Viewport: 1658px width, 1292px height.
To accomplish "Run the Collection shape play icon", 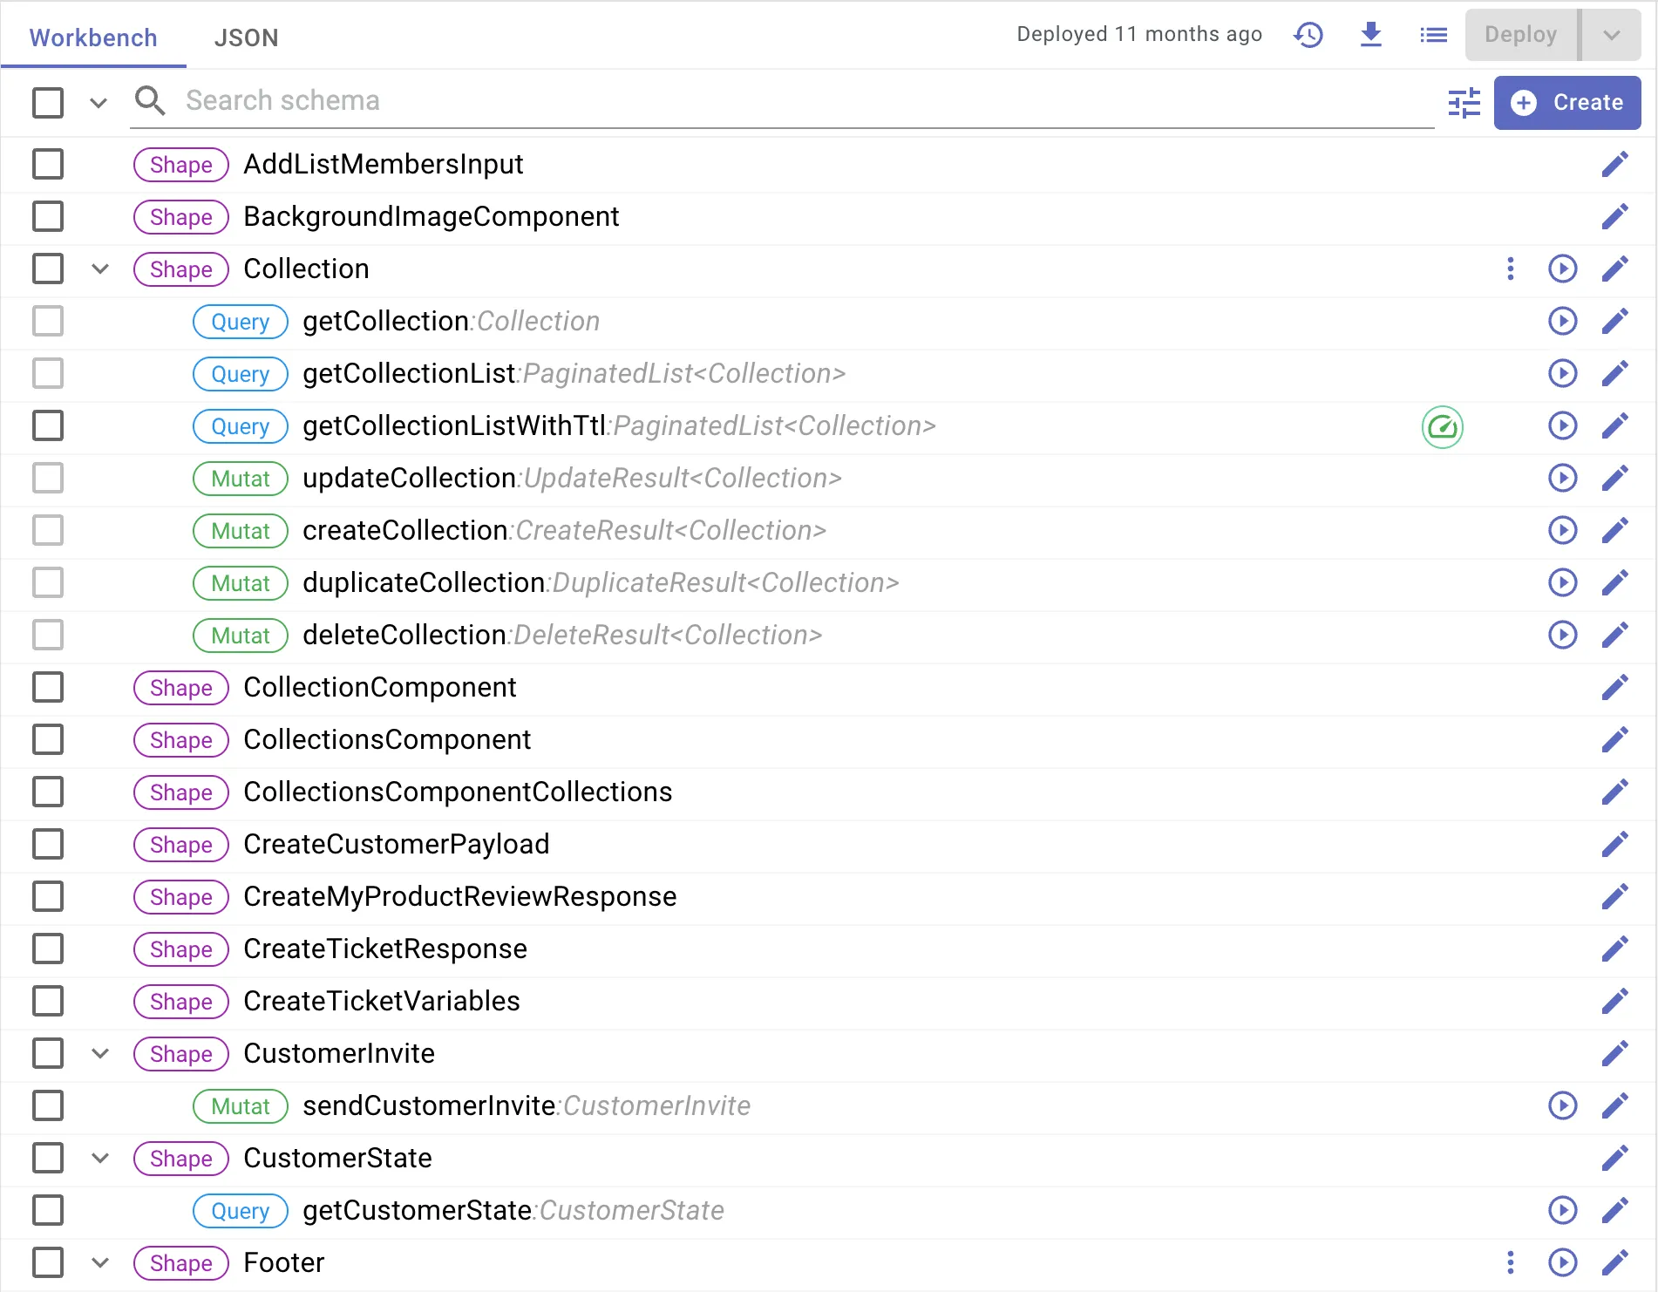I will click(x=1563, y=269).
